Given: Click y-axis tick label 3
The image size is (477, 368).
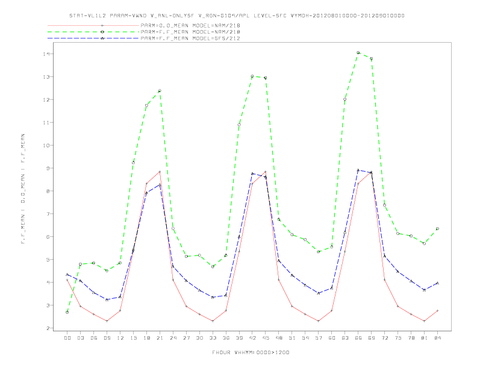Looking at the screenshot, I should pyautogui.click(x=48, y=305).
